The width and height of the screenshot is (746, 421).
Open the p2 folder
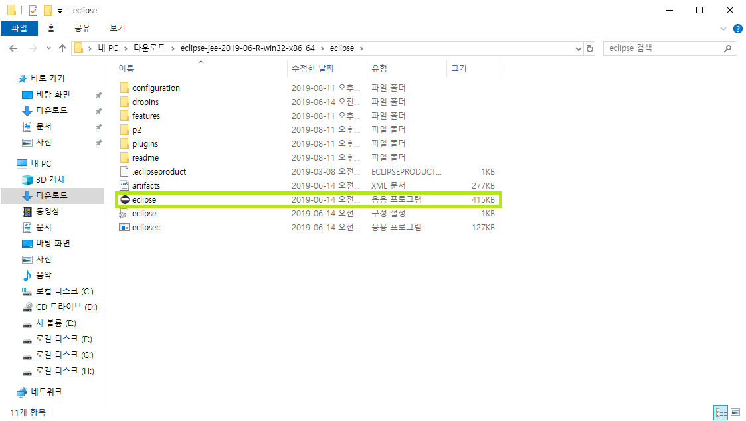pos(137,130)
